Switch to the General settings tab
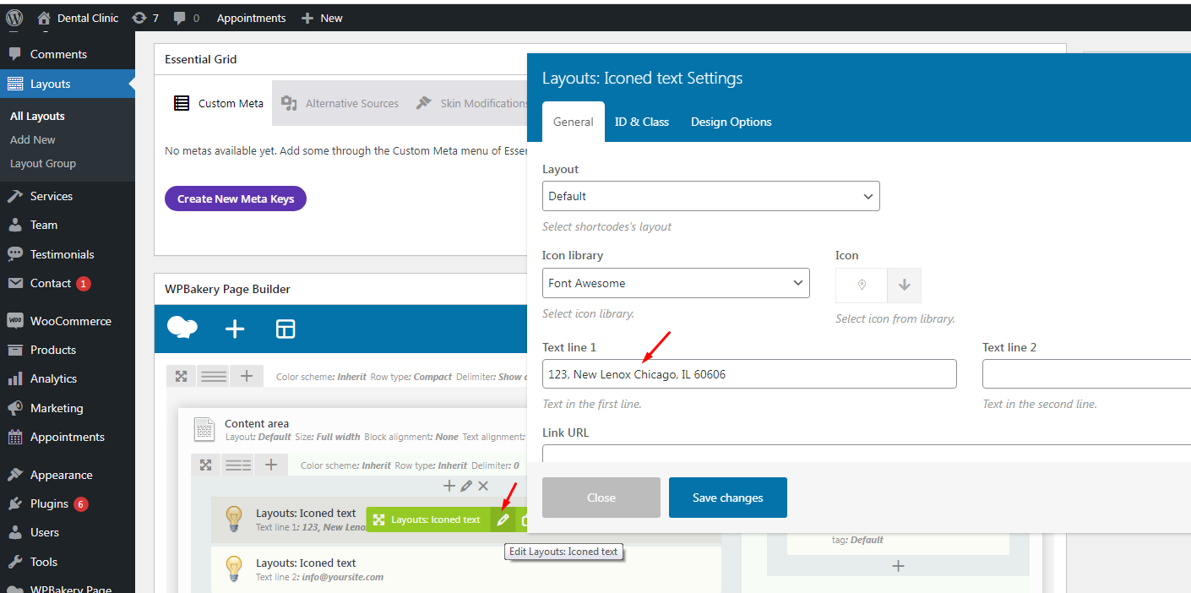This screenshot has height=593, width=1191. pos(574,122)
